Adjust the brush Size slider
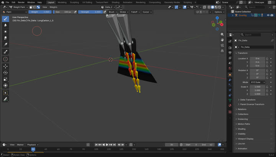Screen dimensions: 276x157 63,12
